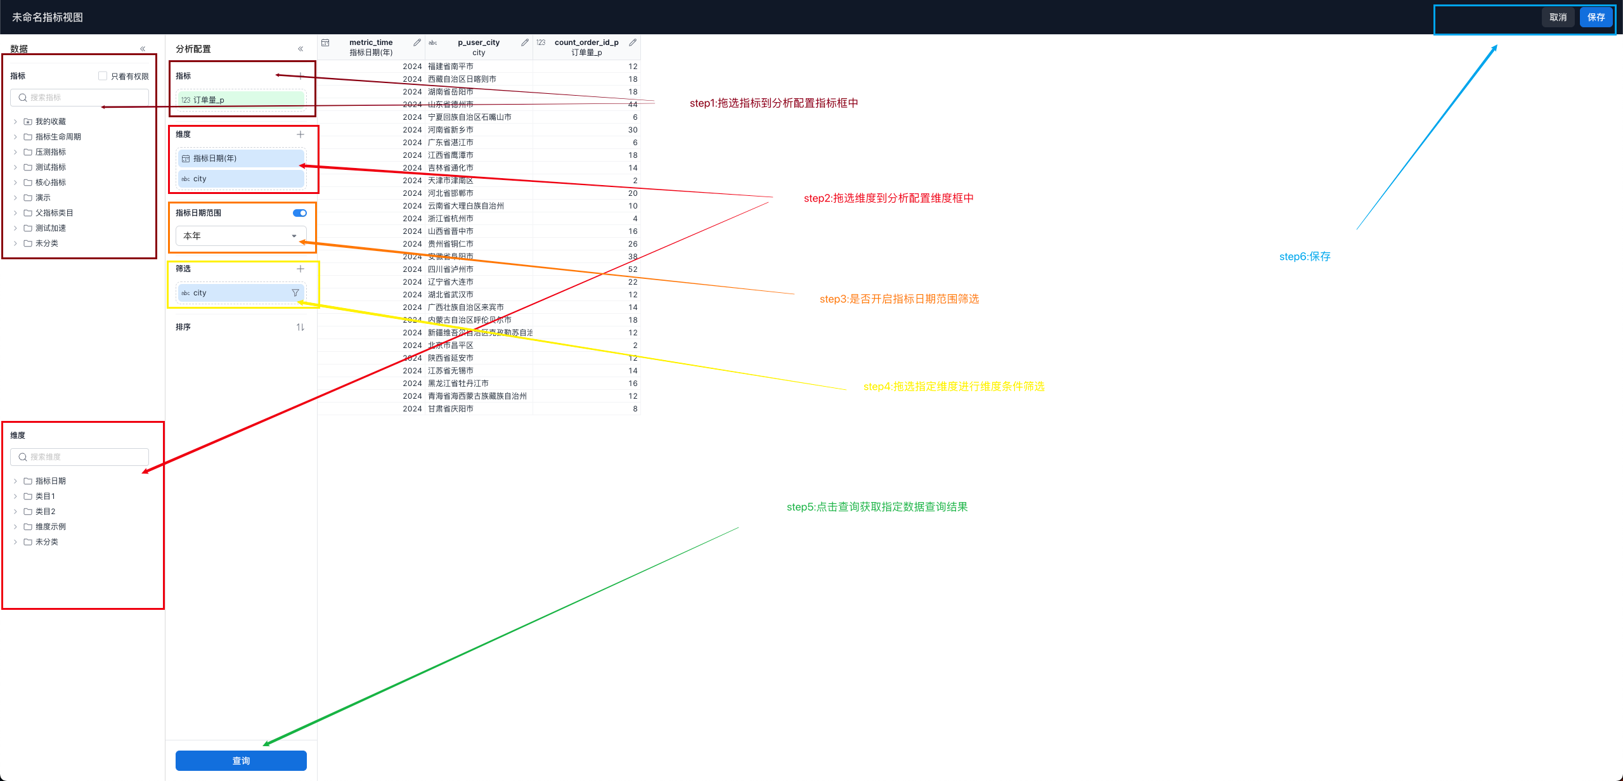Edit the count_order_id_p column pencil icon

pyautogui.click(x=632, y=42)
